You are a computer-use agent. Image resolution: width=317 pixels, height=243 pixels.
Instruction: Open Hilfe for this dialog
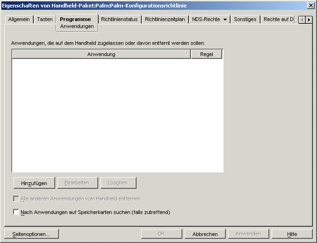[x=292, y=234]
